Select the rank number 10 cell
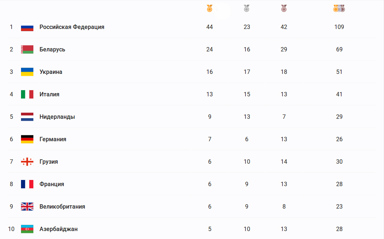The image size is (384, 239). click(11, 229)
